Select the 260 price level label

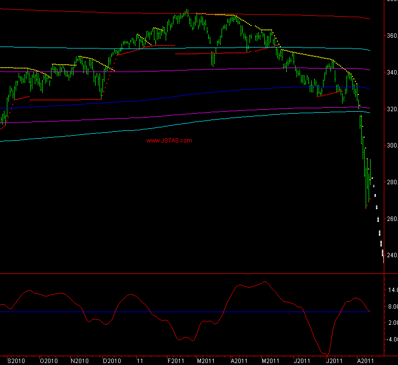click(x=391, y=219)
